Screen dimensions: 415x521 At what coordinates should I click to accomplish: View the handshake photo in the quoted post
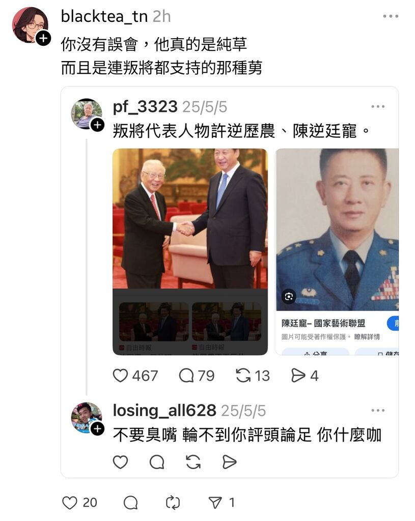(x=190, y=219)
